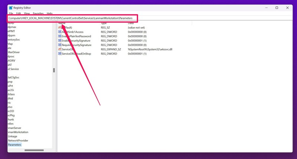Select the ecDD tree entry
The height and width of the screenshot is (159, 297).
tap(11, 111)
